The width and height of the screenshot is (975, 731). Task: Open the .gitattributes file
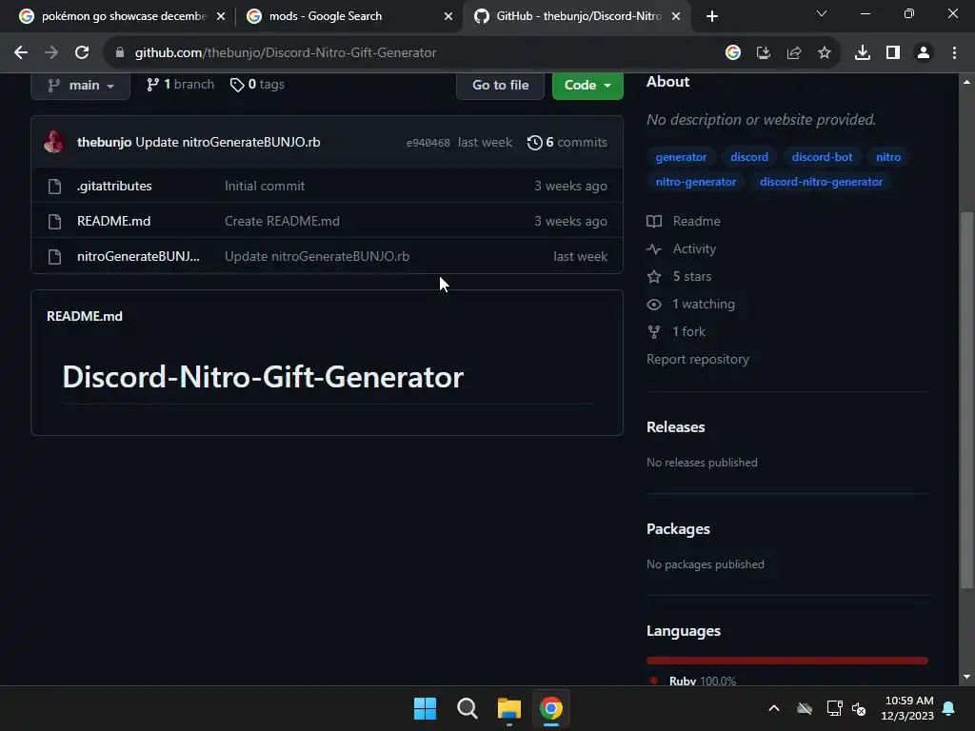[114, 186]
